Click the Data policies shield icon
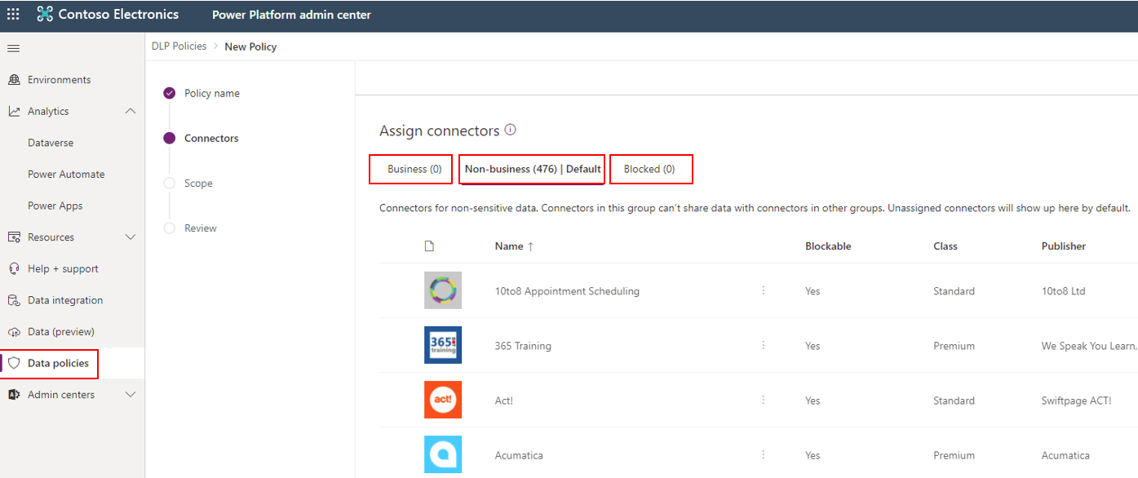The height and width of the screenshot is (478, 1138). [x=14, y=363]
